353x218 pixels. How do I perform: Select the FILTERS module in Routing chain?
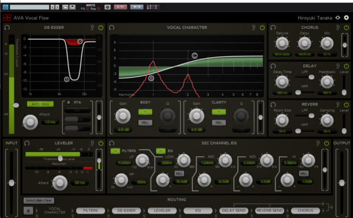(x=90, y=211)
